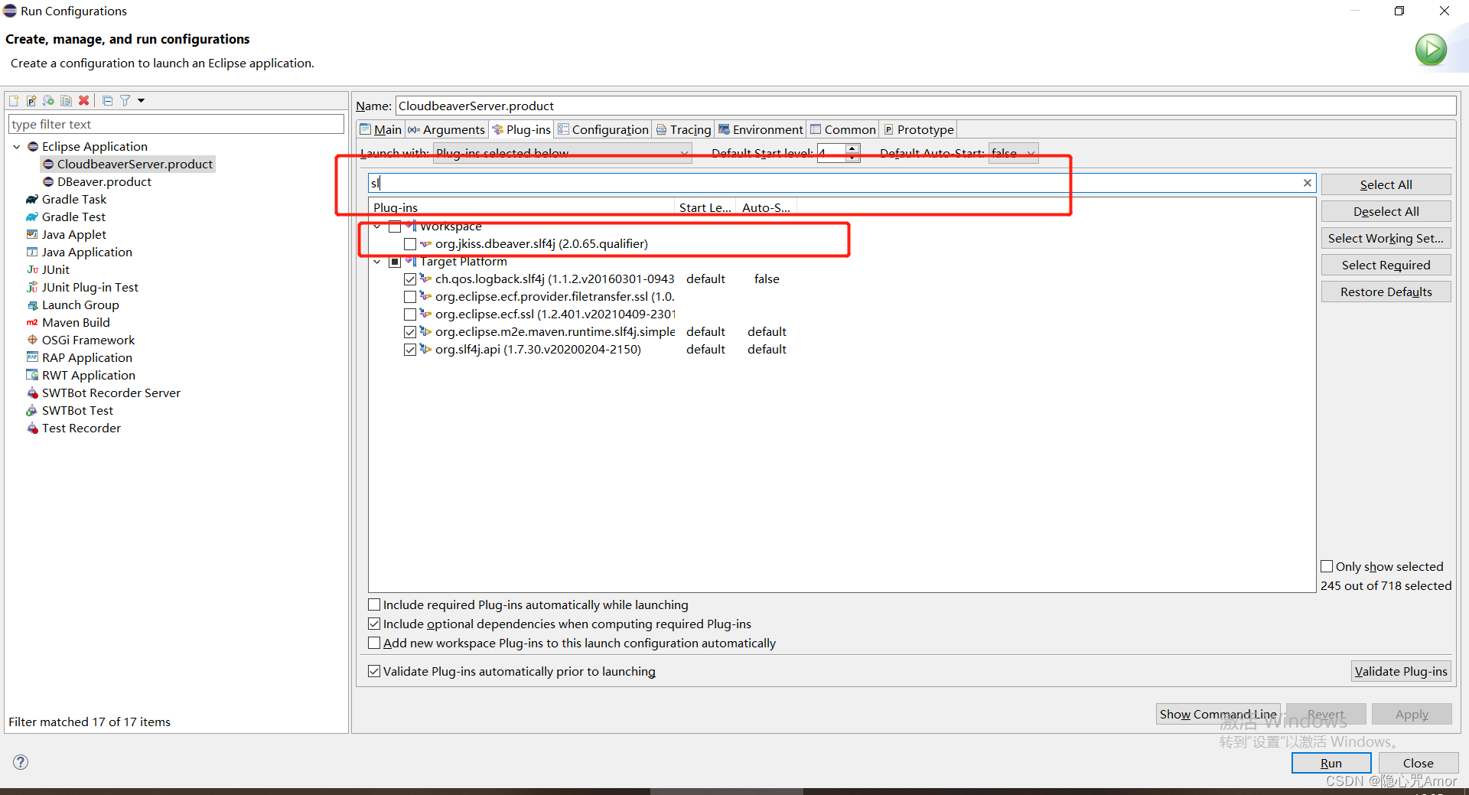
Task: Open the Configuration tab
Action: tap(603, 129)
